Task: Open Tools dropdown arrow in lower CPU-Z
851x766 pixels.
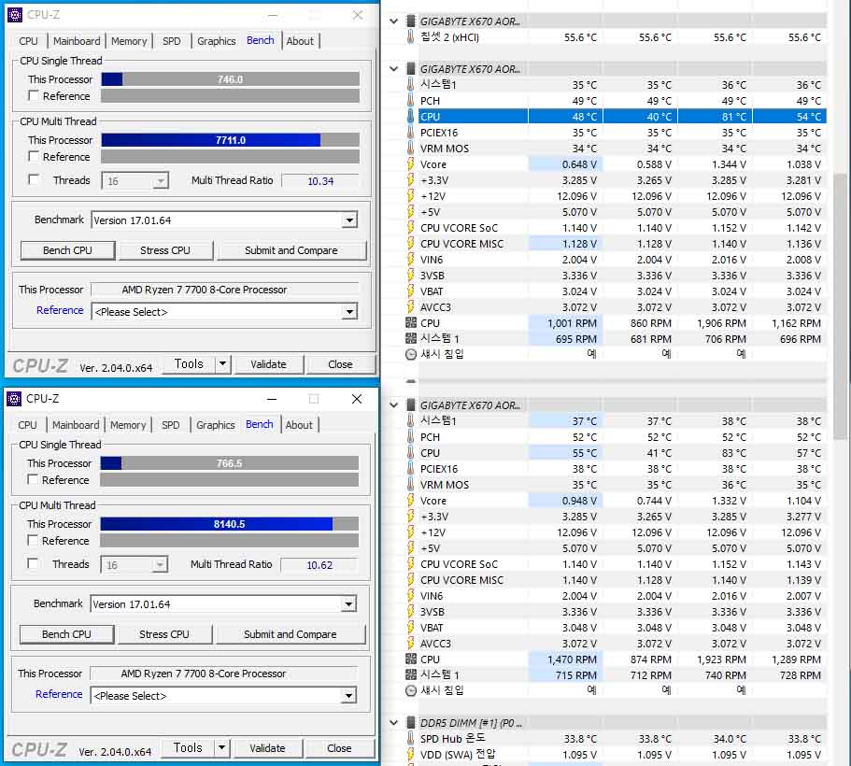Action: (x=221, y=747)
